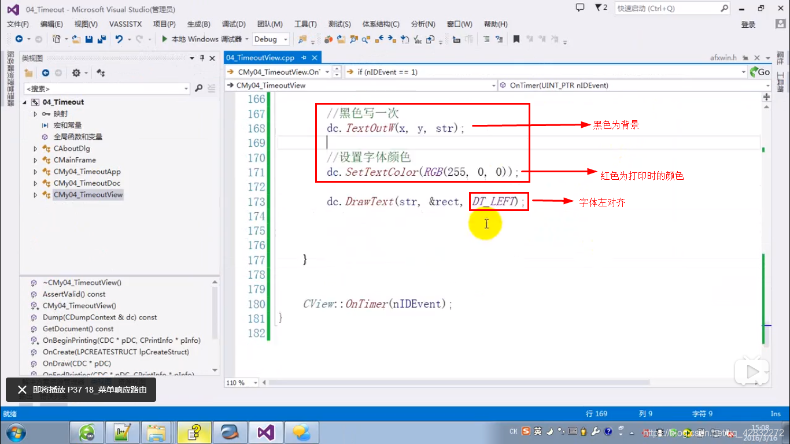Screen dimensions: 790x444
Task: Select CMy04_TimeoutView in class tree
Action: point(88,195)
